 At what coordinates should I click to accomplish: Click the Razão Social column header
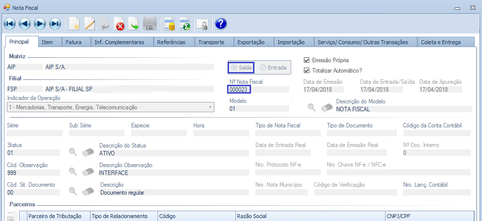pyautogui.click(x=310, y=216)
